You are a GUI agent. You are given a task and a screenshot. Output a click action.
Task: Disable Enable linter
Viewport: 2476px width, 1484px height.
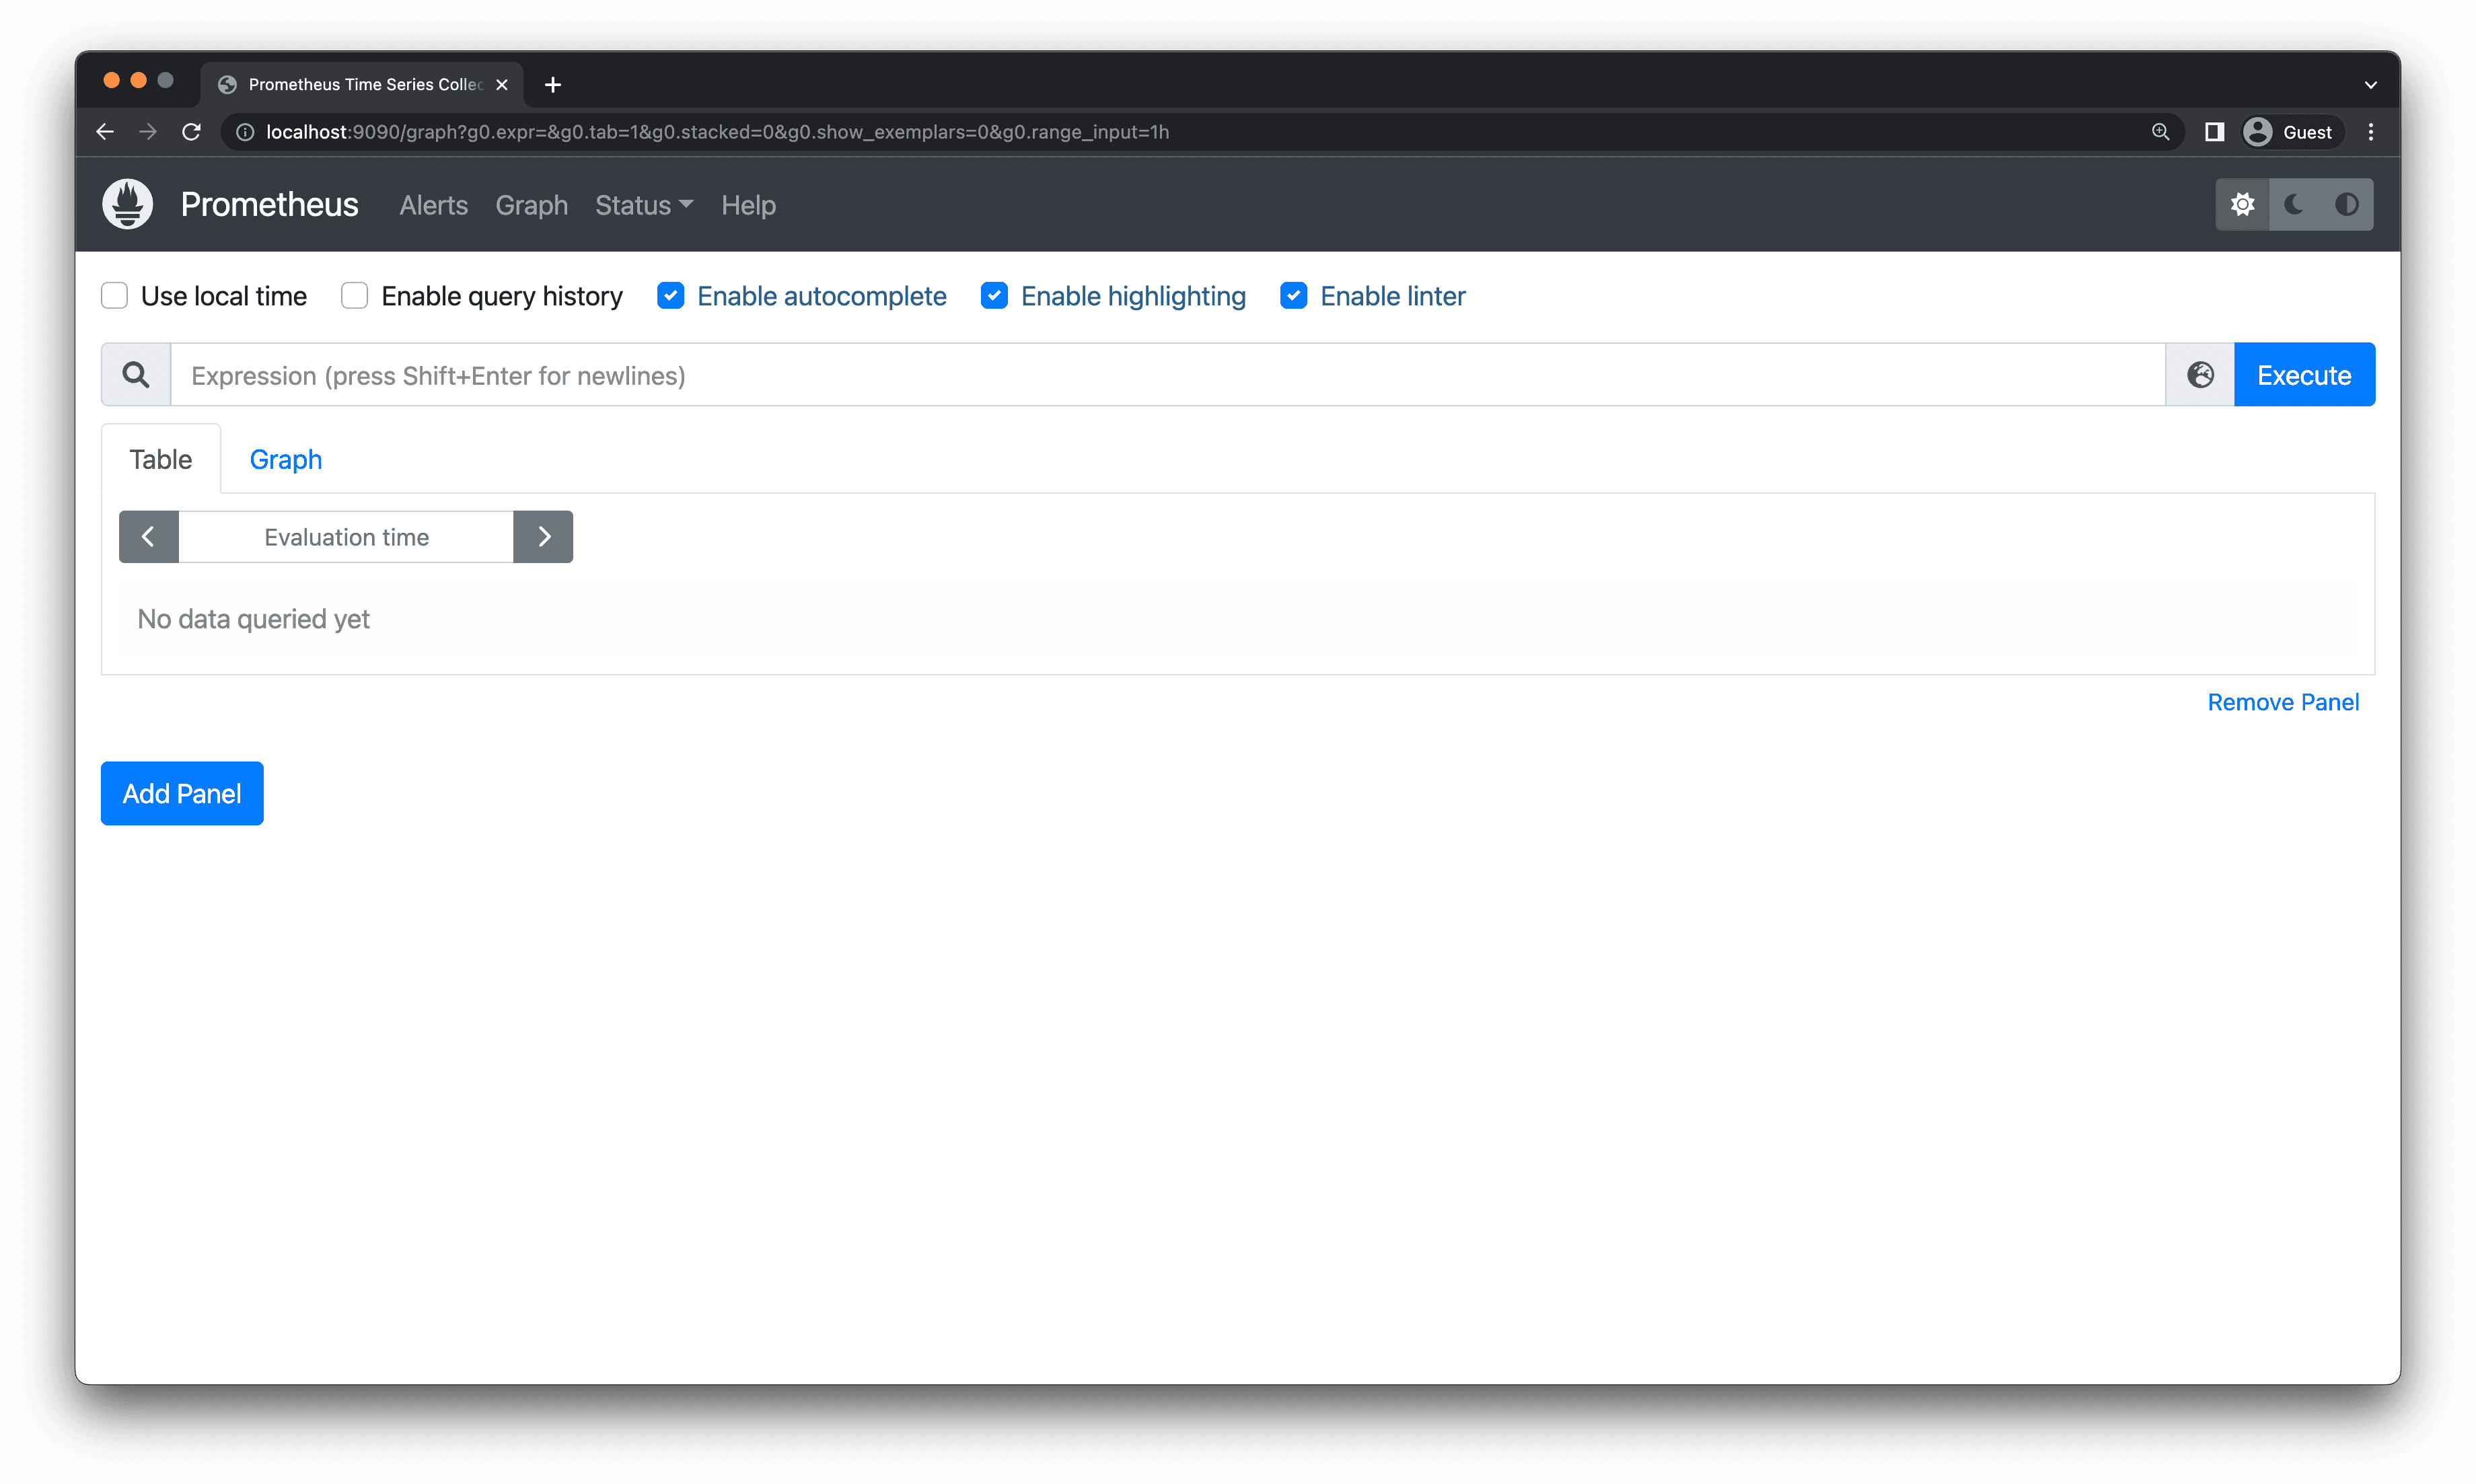[x=1293, y=295]
